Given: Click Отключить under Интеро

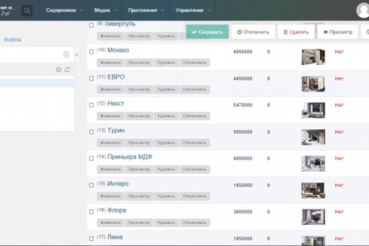Looking at the screenshot, I should [x=195, y=196].
